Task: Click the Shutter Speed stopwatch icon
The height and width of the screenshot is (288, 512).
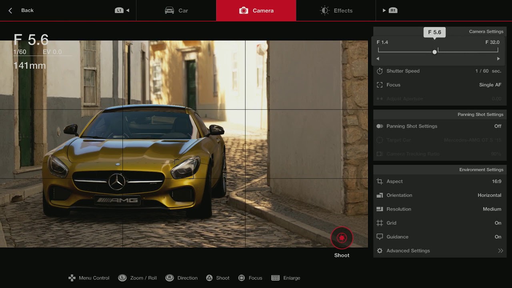Action: click(x=380, y=71)
